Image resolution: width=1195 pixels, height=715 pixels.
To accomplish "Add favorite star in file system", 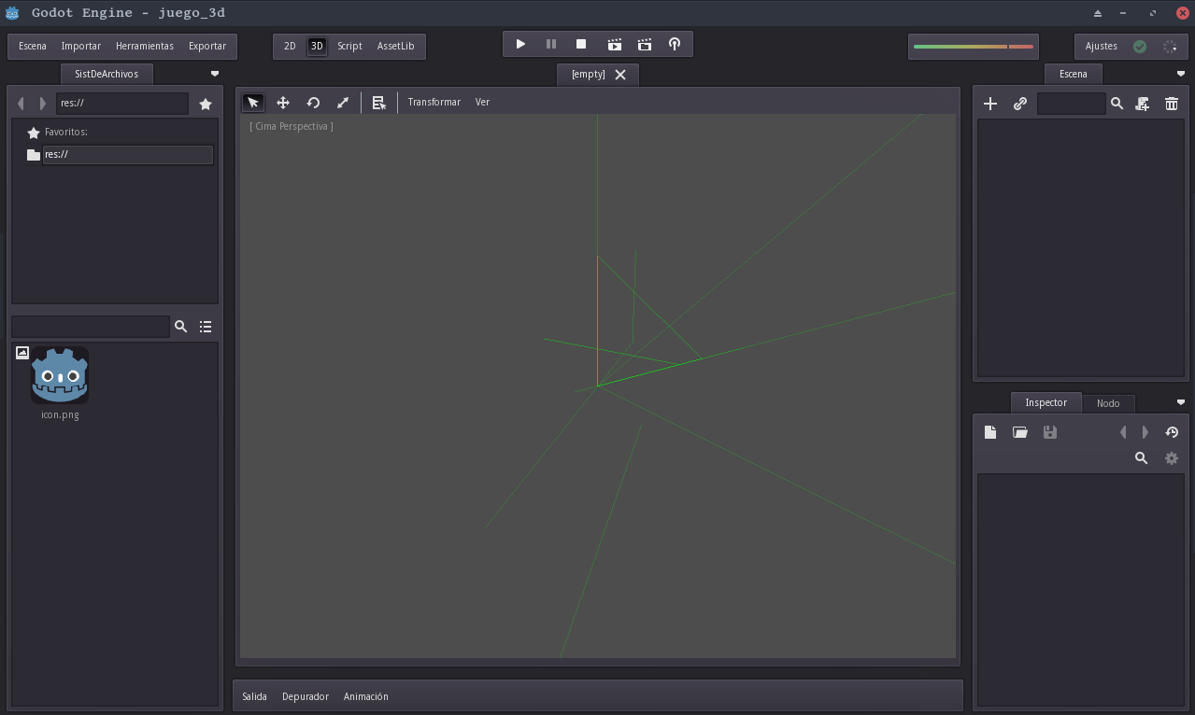I will pyautogui.click(x=206, y=104).
